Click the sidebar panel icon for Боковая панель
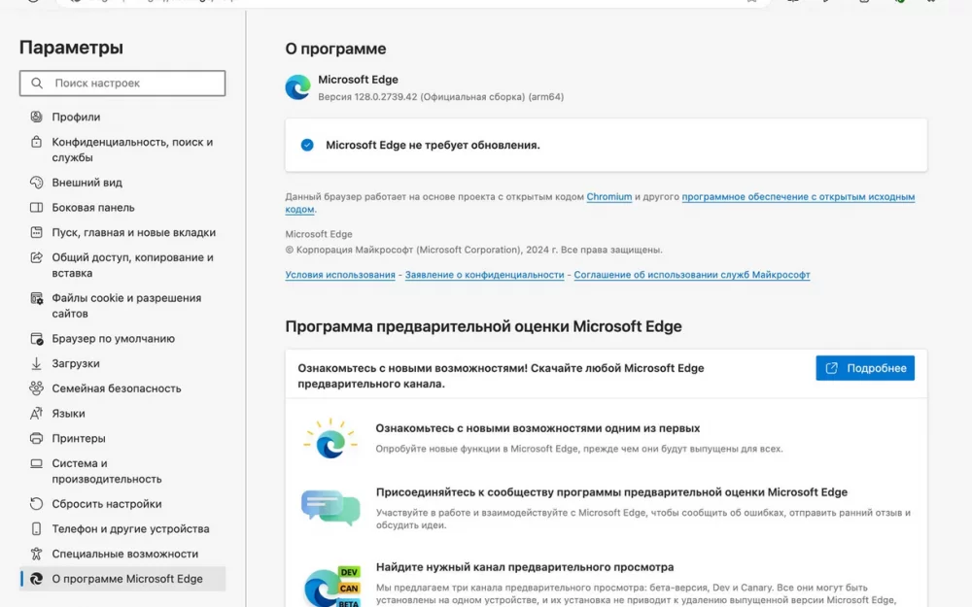The width and height of the screenshot is (972, 607). [x=37, y=208]
